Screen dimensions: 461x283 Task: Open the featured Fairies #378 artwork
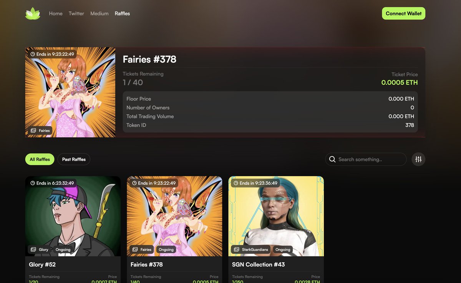(70, 92)
